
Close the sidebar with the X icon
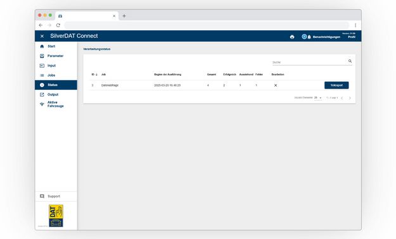[x=42, y=36]
